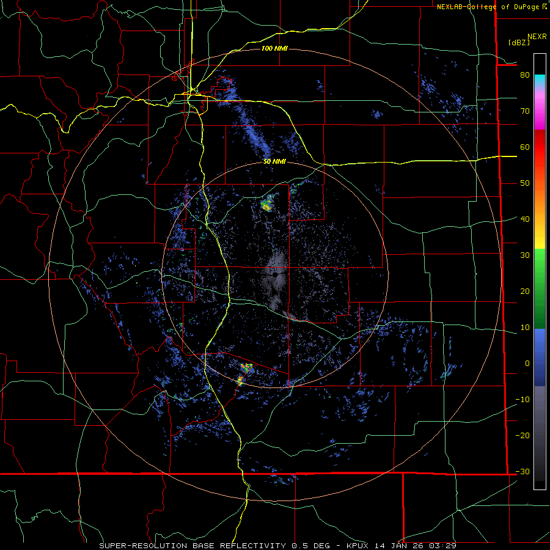Select the 40 value on dBZ scale
550x550 pixels.
(x=525, y=219)
